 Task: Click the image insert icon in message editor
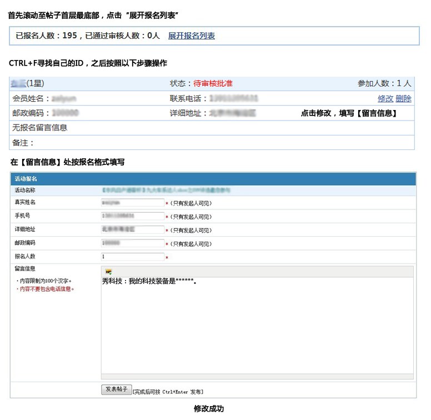(109, 271)
